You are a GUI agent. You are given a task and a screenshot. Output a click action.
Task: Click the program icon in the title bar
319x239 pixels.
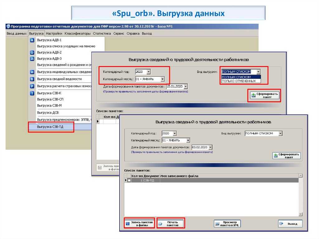[x=8, y=26]
